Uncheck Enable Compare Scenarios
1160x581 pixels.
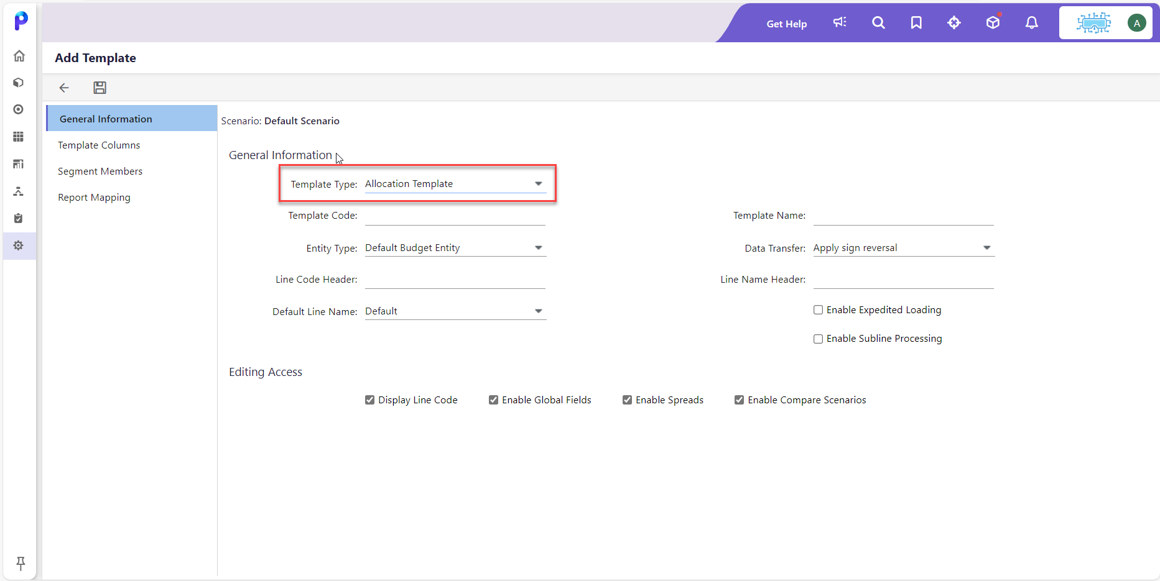[739, 400]
